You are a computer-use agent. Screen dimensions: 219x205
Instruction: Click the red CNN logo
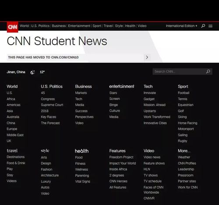[13, 27]
